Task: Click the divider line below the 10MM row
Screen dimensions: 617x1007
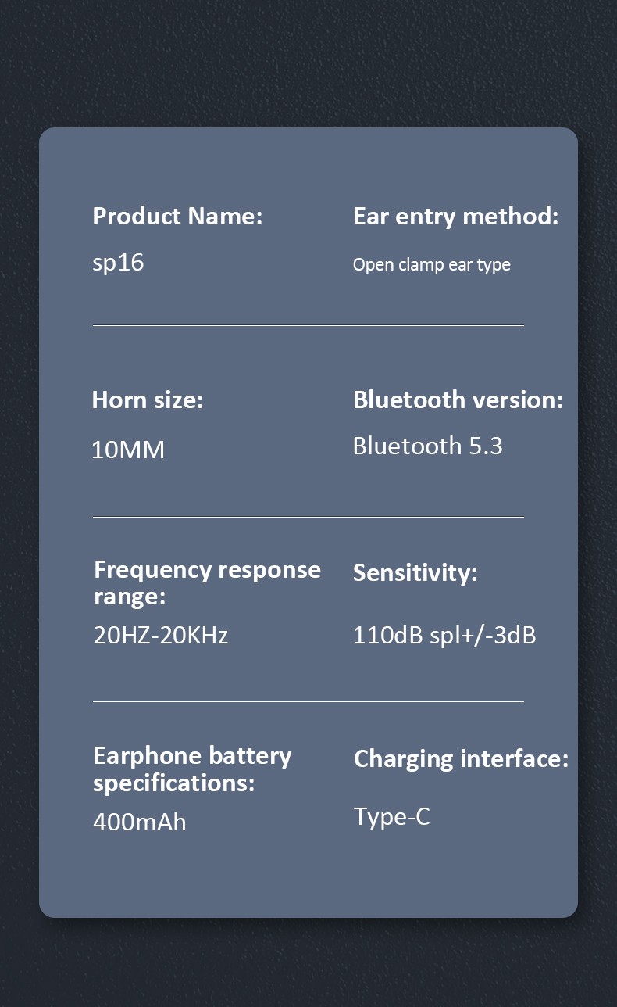Action: coord(308,517)
